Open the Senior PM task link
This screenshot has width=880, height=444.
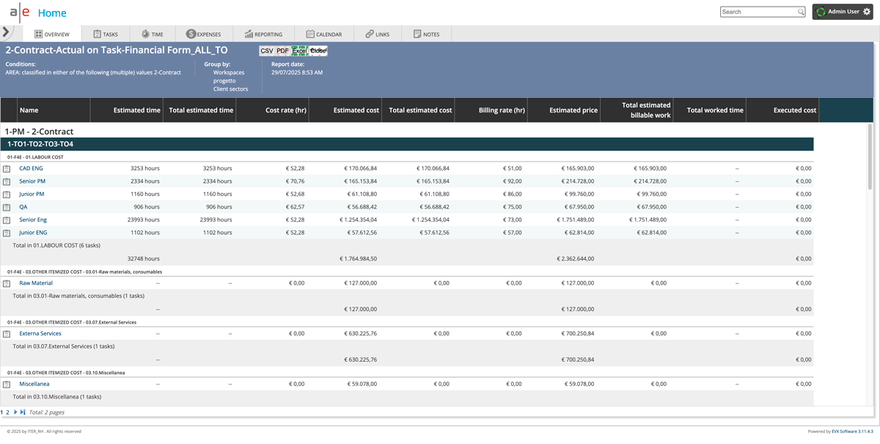tap(32, 181)
